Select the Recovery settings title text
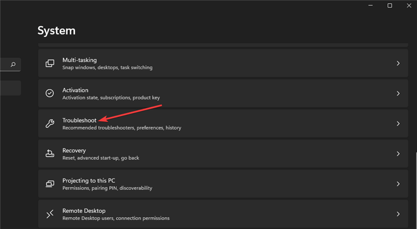Viewport: 417px width, 229px height. point(74,151)
